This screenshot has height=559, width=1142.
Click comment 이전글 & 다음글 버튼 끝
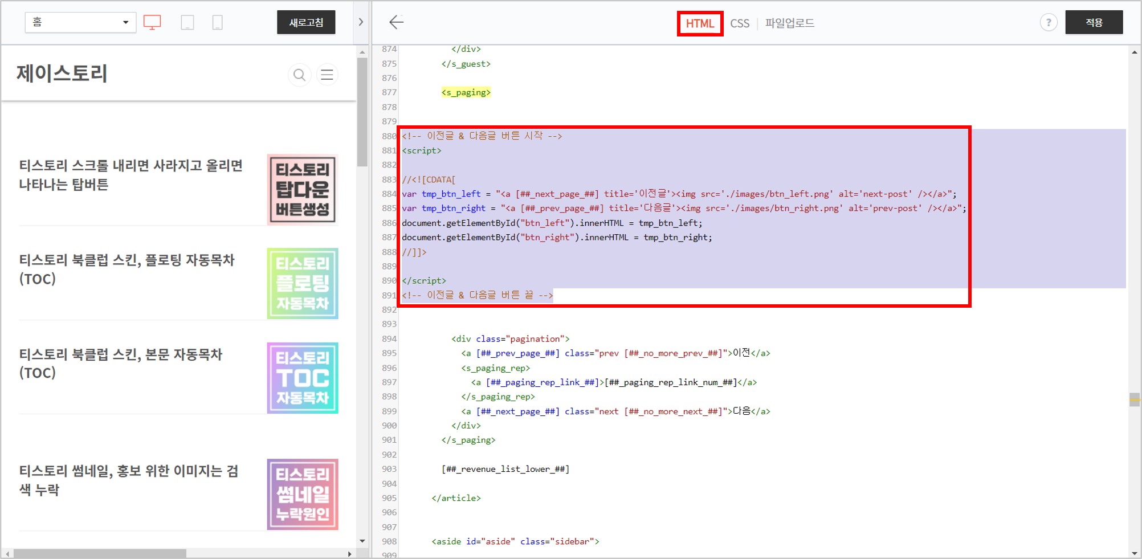pos(478,295)
